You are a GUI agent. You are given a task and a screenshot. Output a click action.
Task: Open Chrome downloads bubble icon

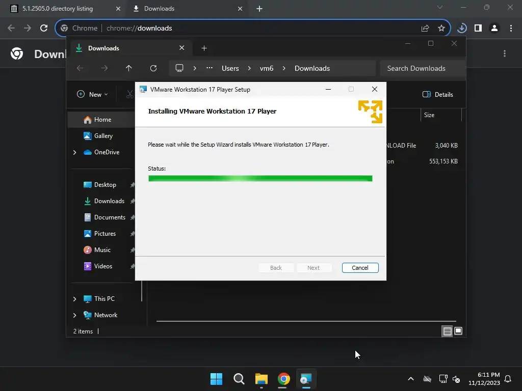click(x=462, y=29)
